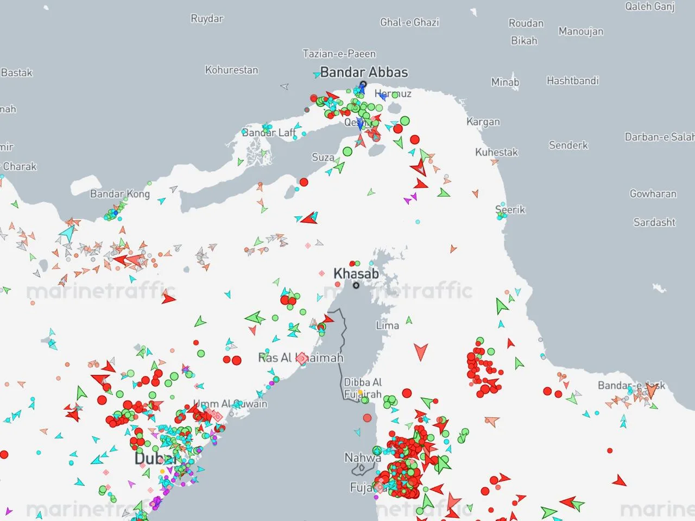Click the red diamond marker on Ras Al Khaimah label

click(x=301, y=358)
